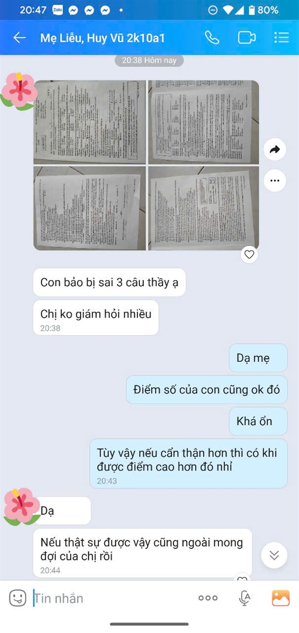View the bottom-right exam paper photo
This screenshot has width=299, height=633.
pos(203,208)
